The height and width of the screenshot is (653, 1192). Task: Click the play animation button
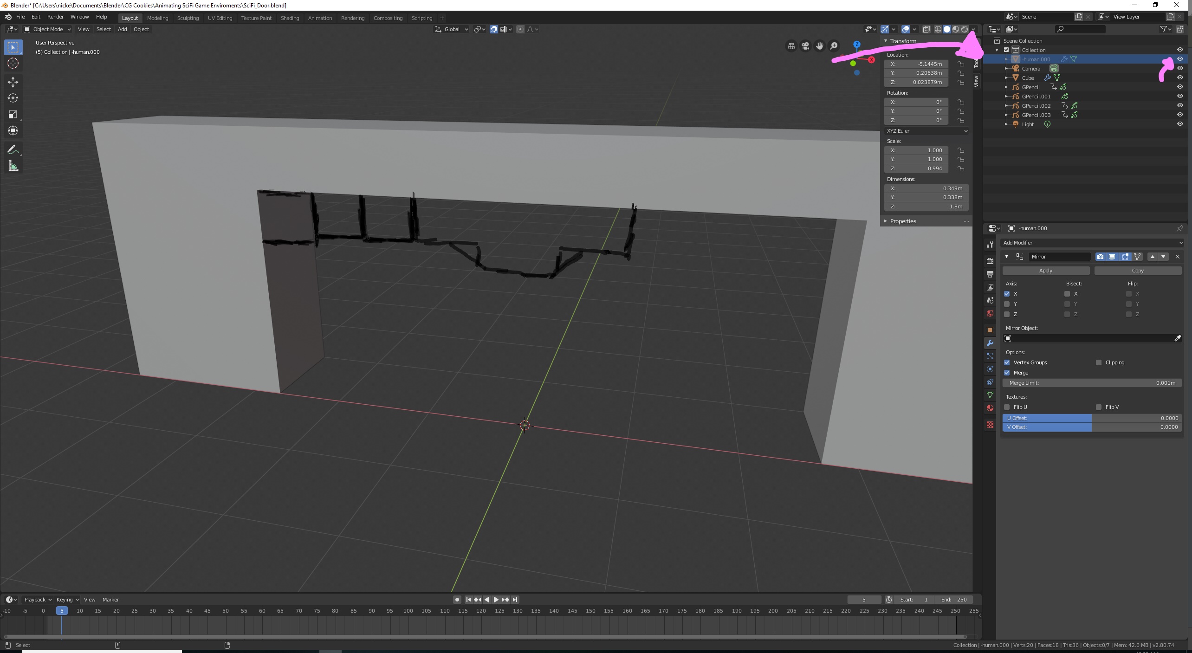(496, 600)
